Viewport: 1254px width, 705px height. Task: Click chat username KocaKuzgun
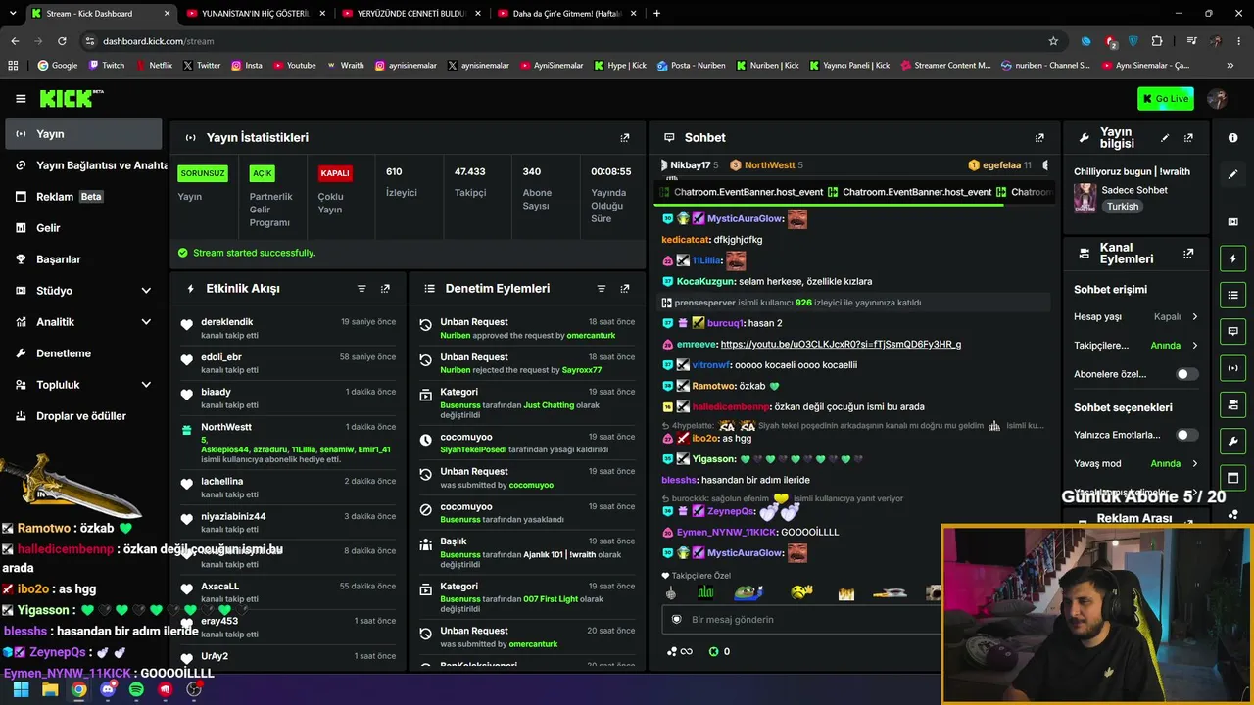point(705,282)
